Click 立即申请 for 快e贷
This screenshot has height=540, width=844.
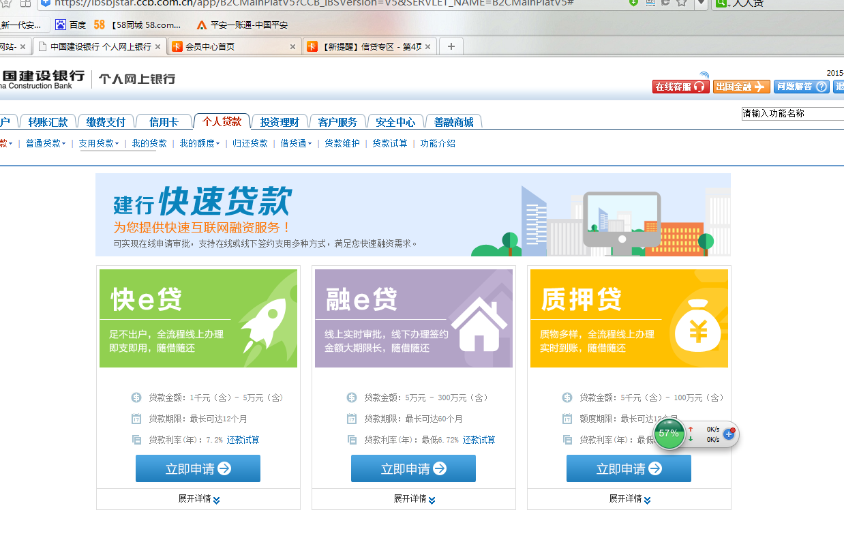point(198,468)
